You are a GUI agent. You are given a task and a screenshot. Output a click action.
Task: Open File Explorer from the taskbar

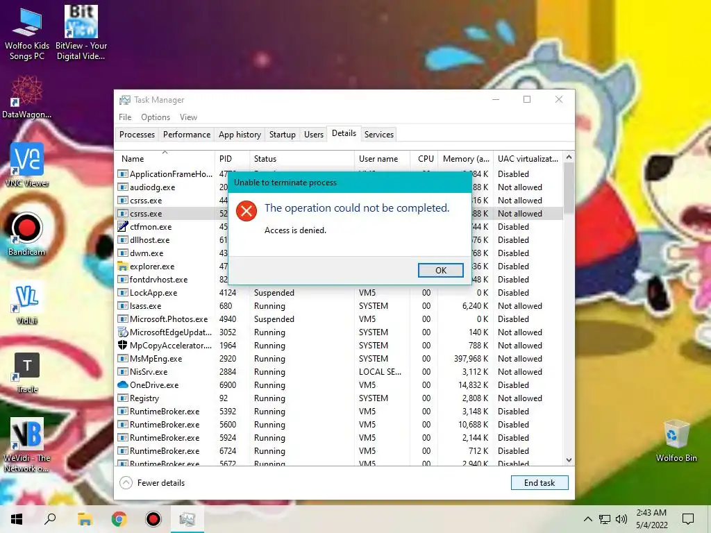pyautogui.click(x=85, y=519)
